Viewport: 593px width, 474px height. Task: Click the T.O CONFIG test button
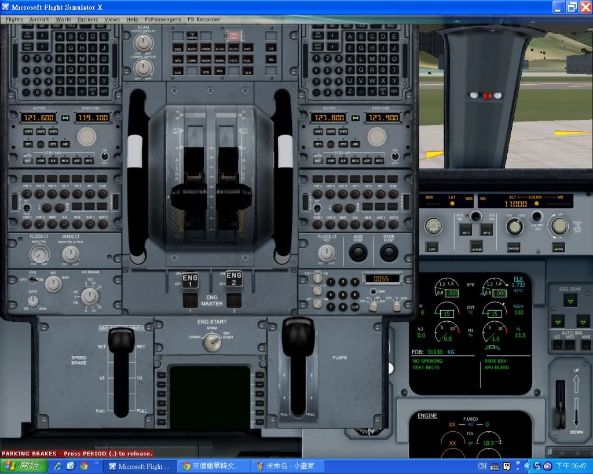point(192,36)
